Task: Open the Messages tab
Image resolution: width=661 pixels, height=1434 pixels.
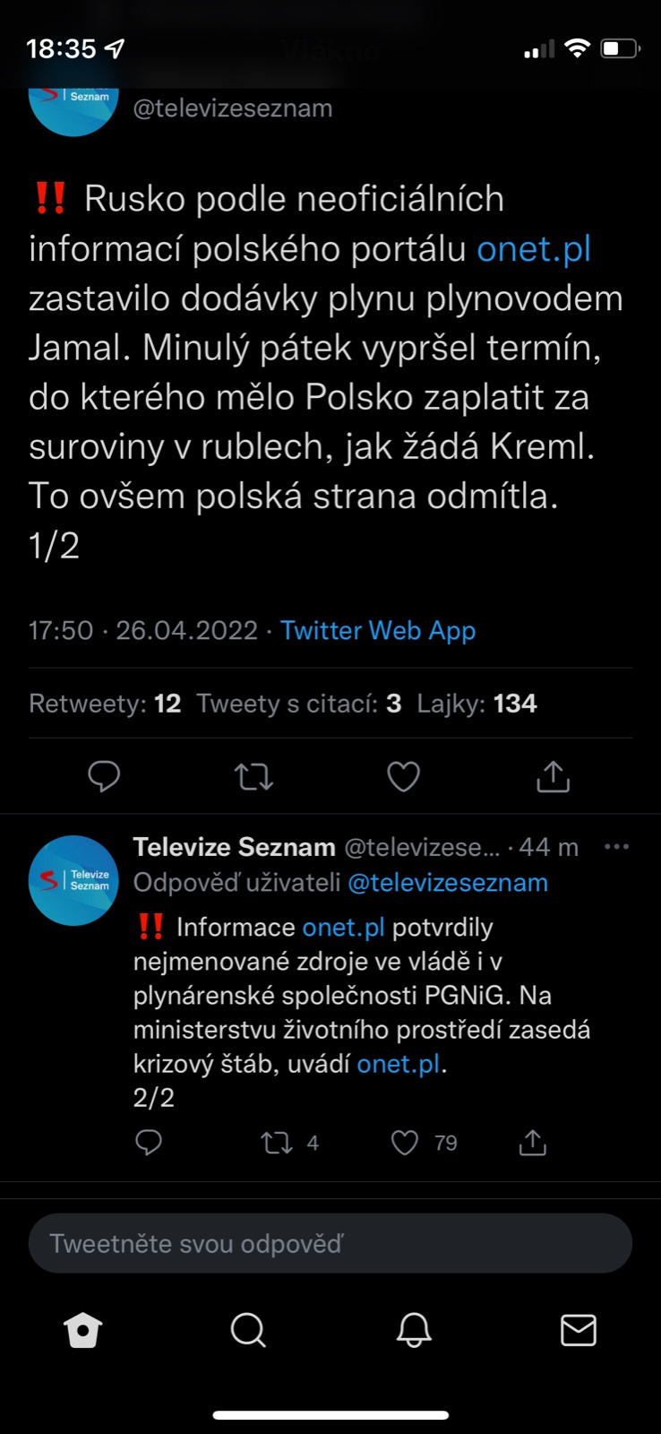Action: (x=578, y=1331)
